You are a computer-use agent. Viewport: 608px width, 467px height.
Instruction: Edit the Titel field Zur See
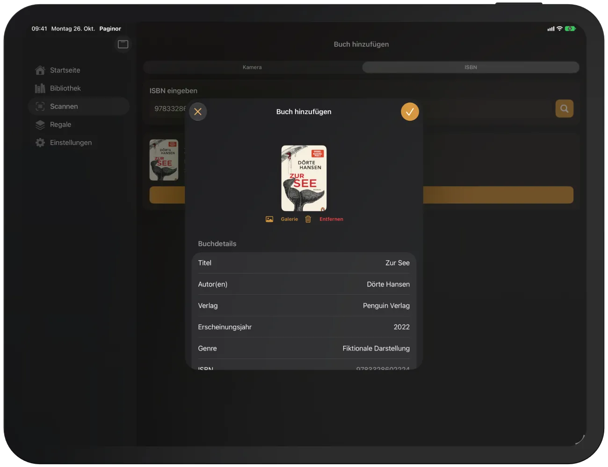point(304,263)
